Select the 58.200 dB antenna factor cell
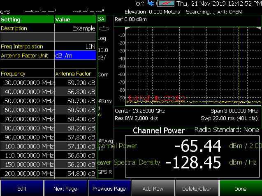Viewport: 262px width, 196px height. [x=75, y=128]
